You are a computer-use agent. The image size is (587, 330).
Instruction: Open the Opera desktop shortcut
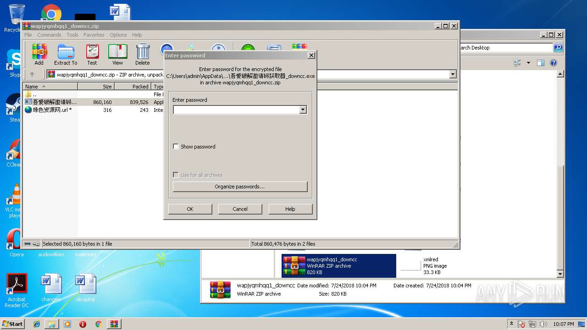click(x=16, y=243)
